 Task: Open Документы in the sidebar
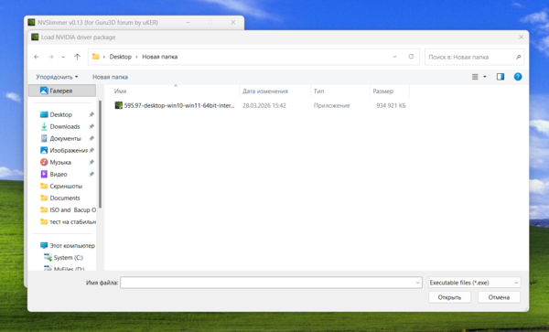pos(65,138)
